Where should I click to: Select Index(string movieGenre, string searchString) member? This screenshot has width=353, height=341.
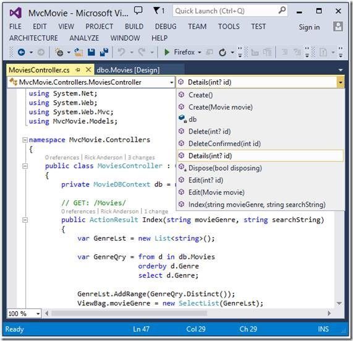(260, 204)
